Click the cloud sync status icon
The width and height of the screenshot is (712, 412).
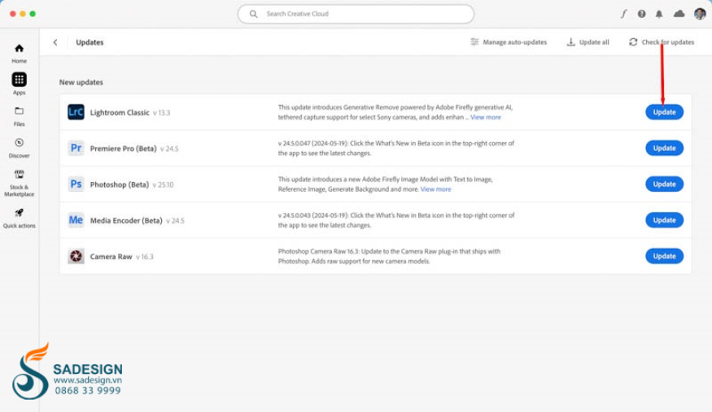tap(679, 14)
